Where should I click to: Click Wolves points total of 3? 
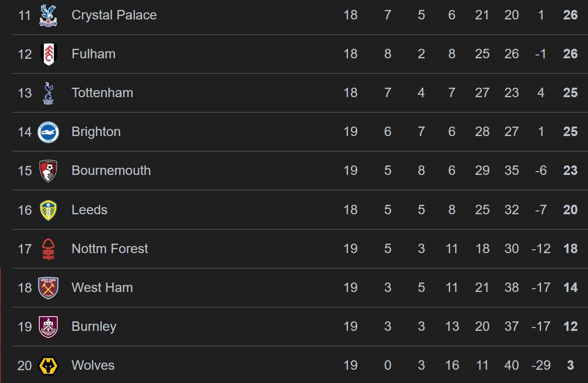coord(570,365)
